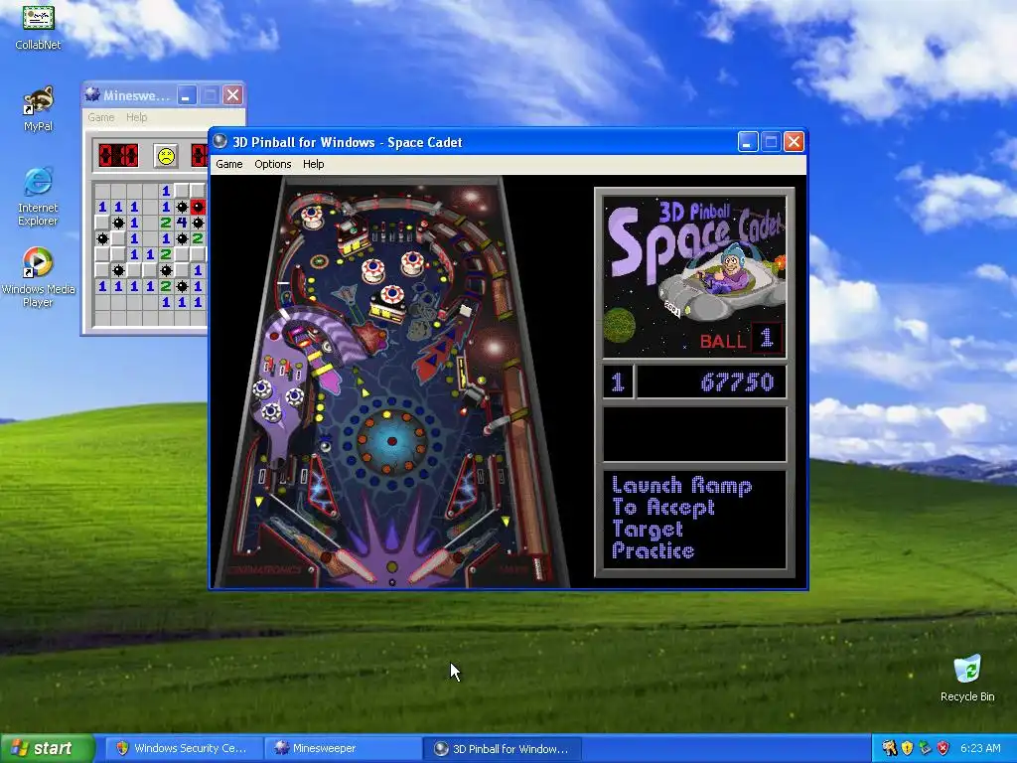The width and height of the screenshot is (1017, 763).
Task: Click the Start button
Action: 47,748
